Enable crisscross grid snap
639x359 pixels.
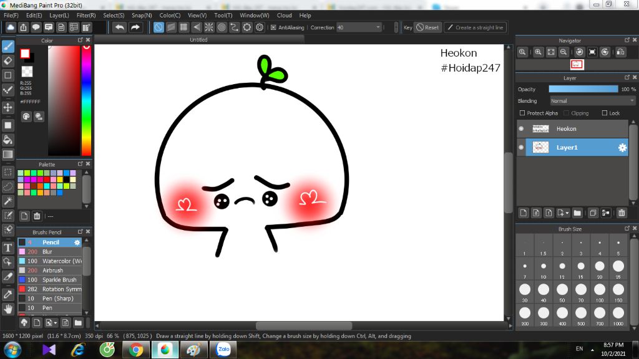point(184,27)
